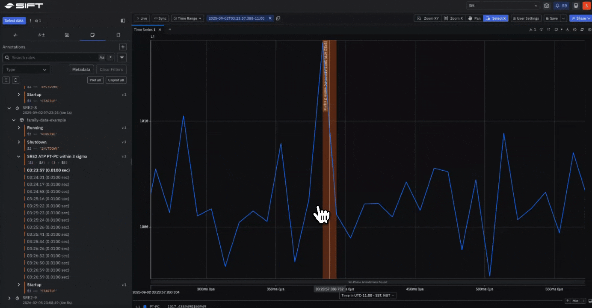This screenshot has height=308, width=592.
Task: Open the Sift workspace selector
Action: pos(503,6)
